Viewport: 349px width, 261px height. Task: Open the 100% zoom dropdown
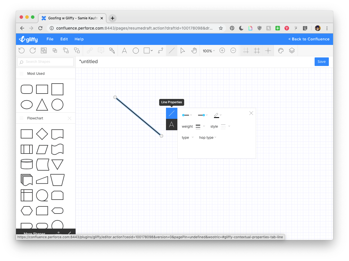coord(209,51)
